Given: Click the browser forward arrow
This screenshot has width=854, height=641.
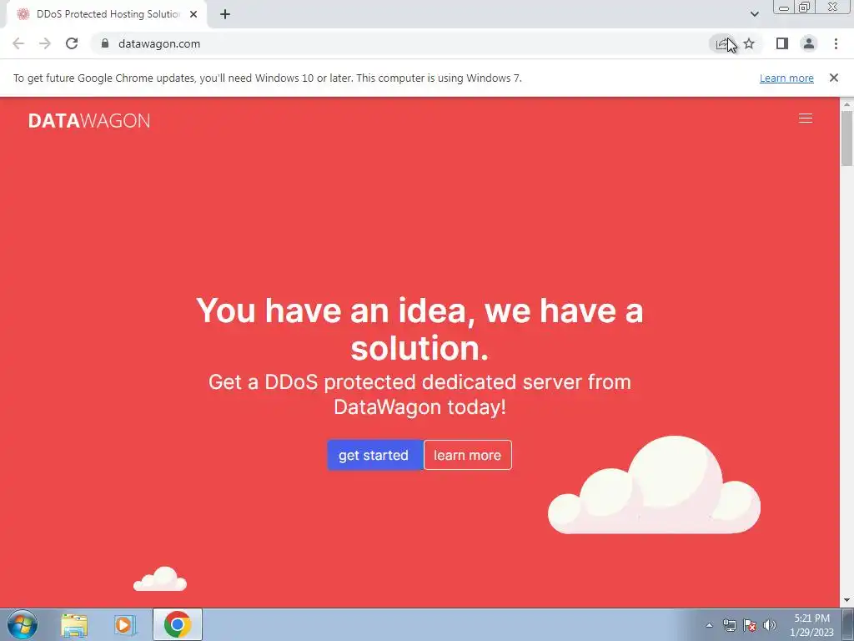Looking at the screenshot, I should click(45, 43).
